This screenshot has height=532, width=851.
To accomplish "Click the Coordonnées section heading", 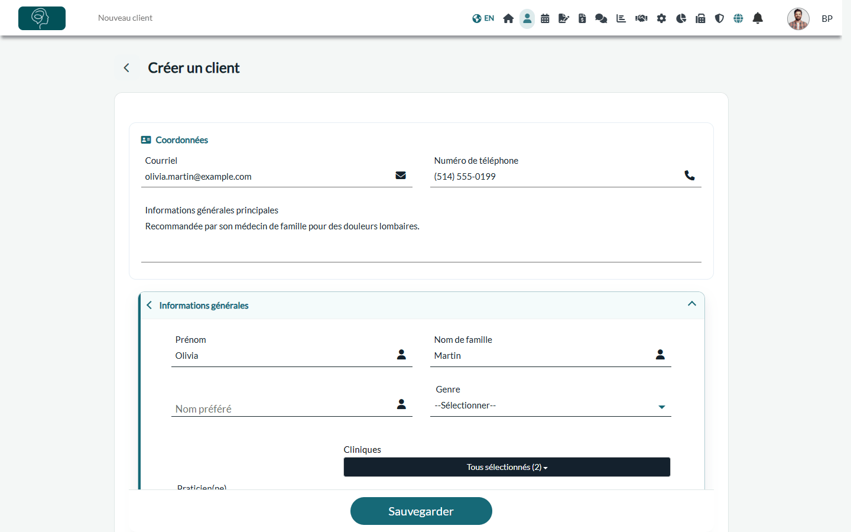I will click(x=181, y=140).
